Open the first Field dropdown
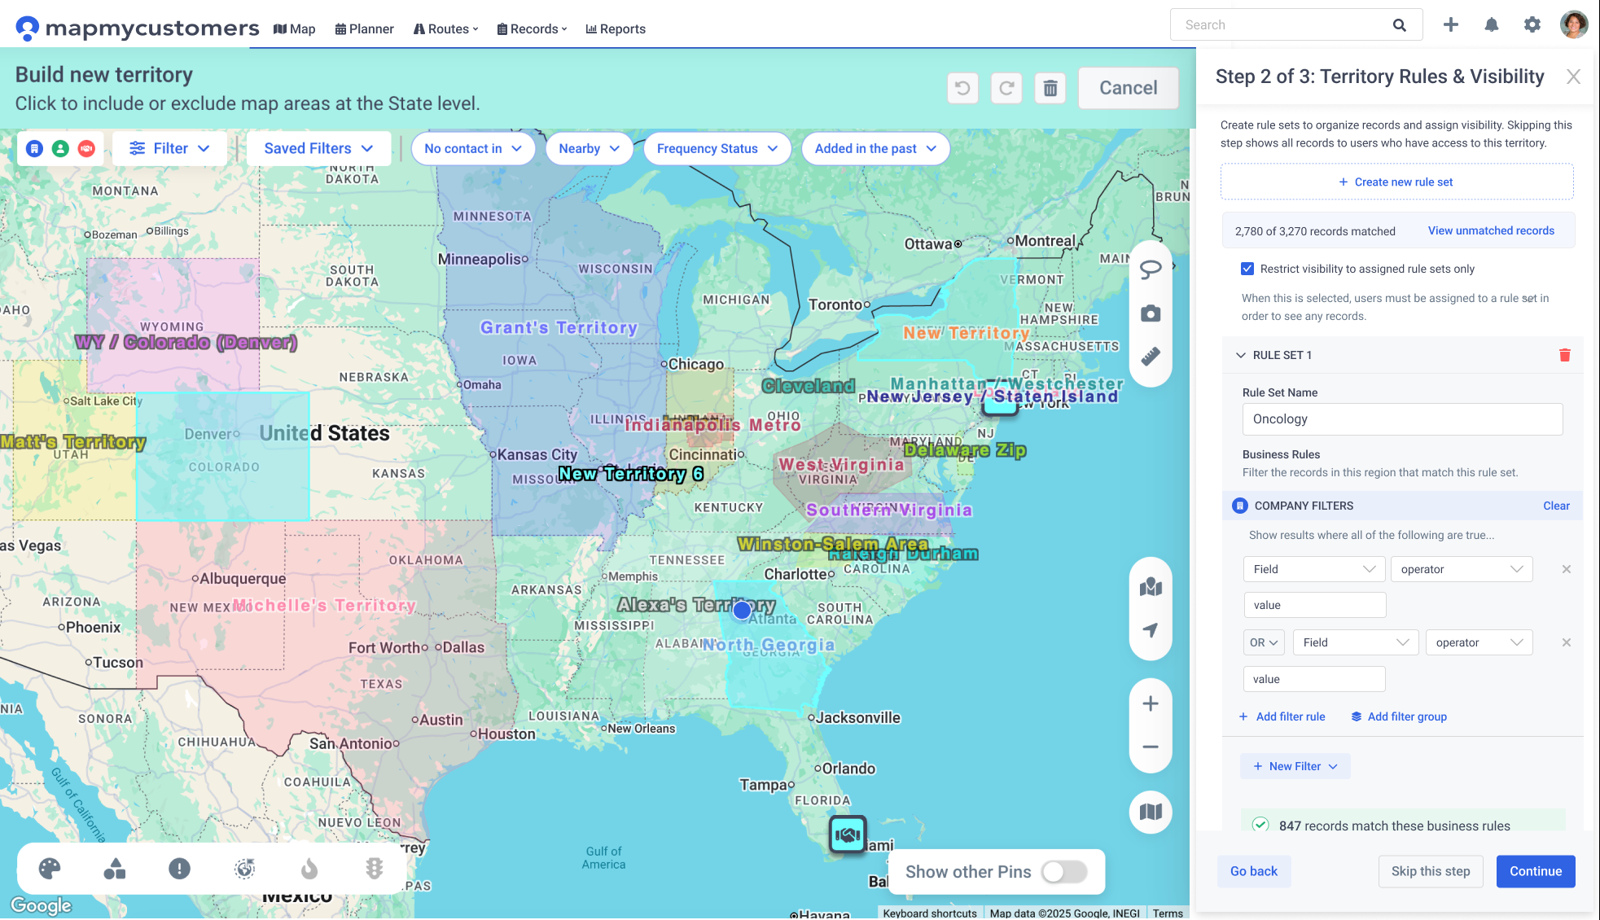 point(1313,569)
